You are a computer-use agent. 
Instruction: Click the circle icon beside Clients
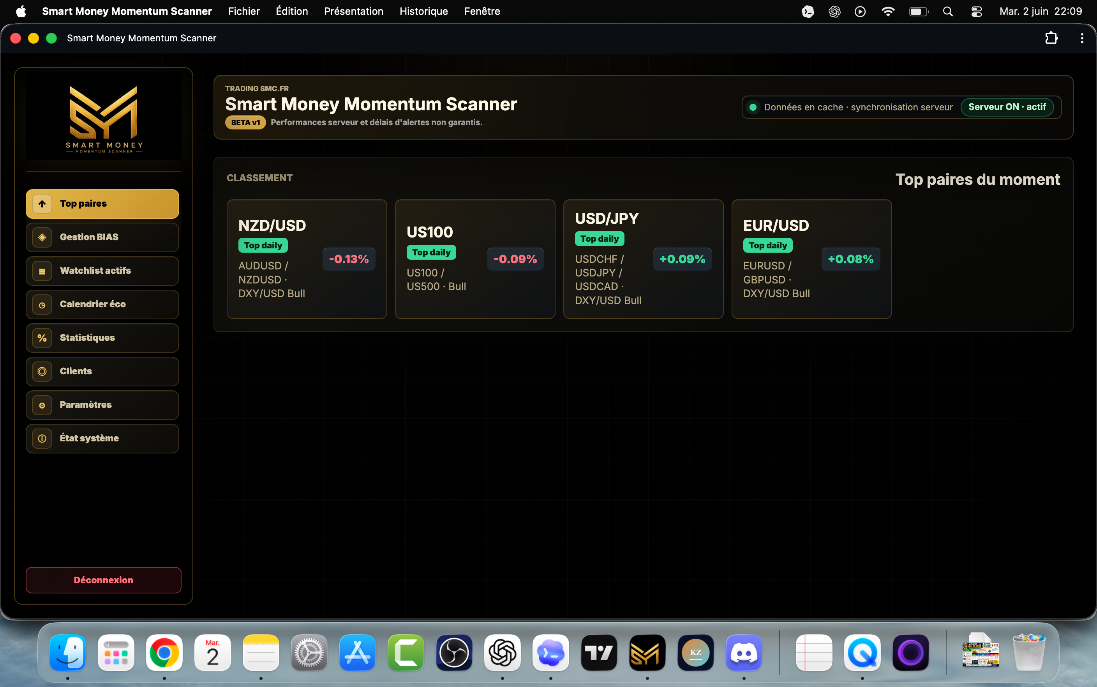coord(42,372)
